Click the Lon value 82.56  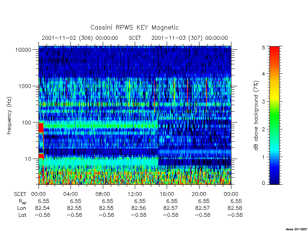[x=139, y=208]
